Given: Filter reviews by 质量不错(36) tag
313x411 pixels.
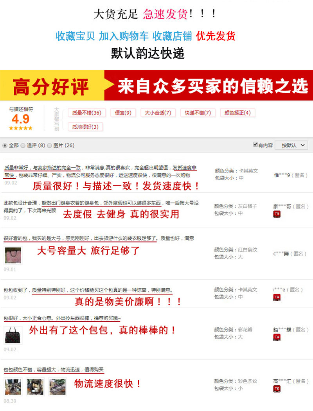Looking at the screenshot, I should tap(87, 113).
